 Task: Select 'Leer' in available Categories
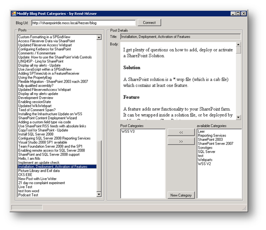click(201, 131)
